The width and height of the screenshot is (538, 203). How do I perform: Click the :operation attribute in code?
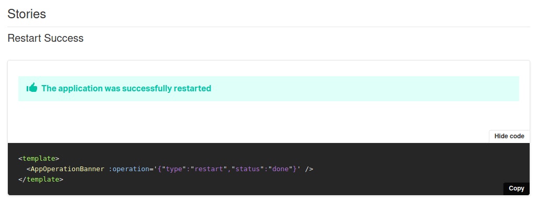[x=129, y=169]
